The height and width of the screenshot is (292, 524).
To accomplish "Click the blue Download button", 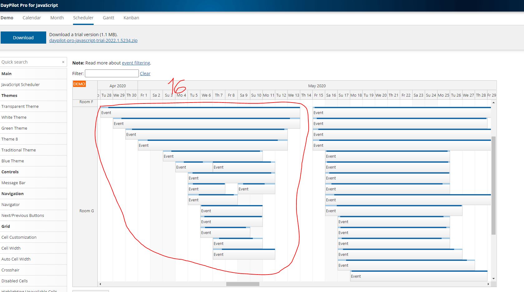I will (23, 38).
